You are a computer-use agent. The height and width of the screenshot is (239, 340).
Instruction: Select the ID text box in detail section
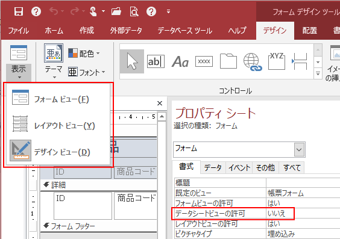click(x=83, y=206)
